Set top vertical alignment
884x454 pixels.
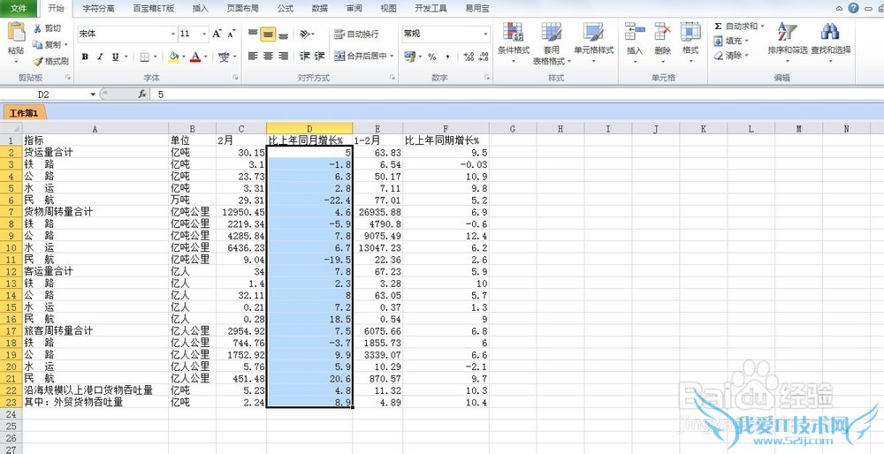pos(253,34)
